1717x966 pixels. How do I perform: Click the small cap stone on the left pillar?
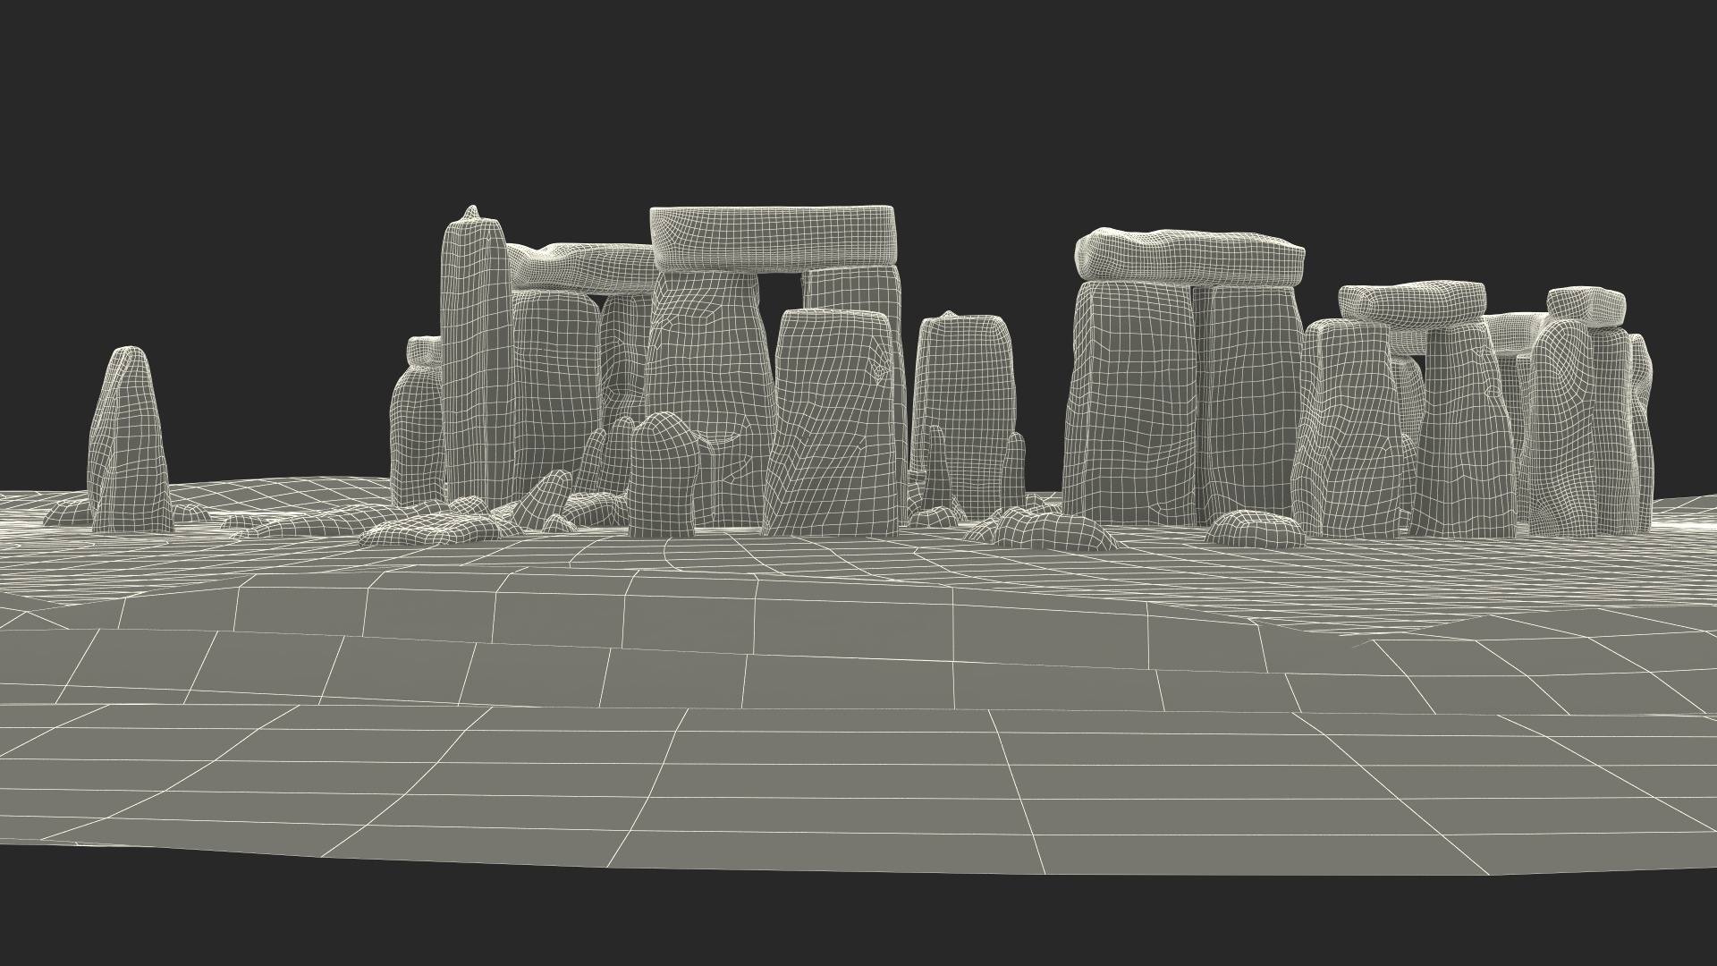point(424,350)
